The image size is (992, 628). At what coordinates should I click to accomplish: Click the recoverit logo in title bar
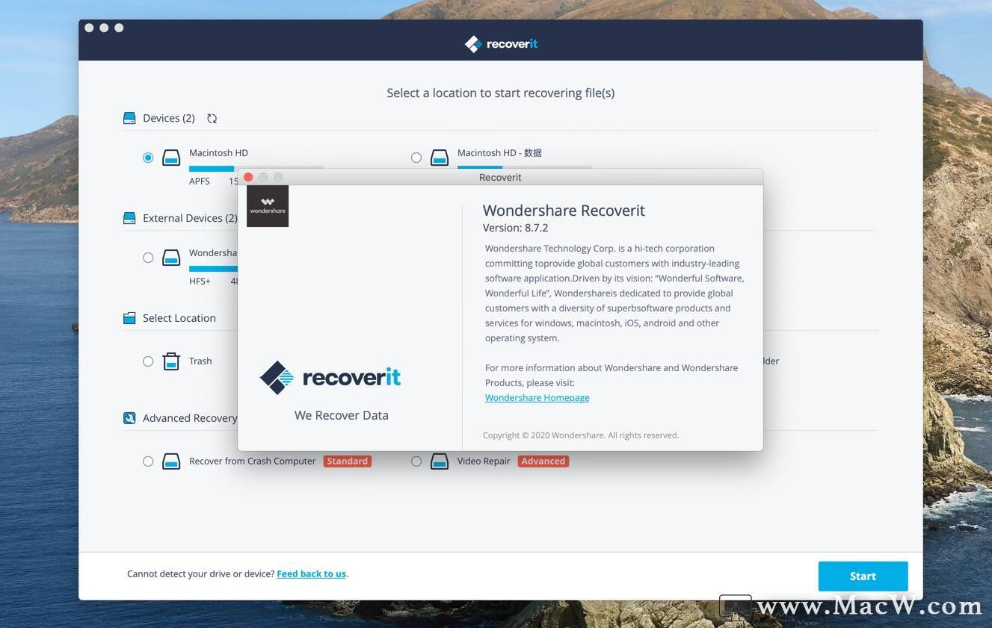point(501,44)
